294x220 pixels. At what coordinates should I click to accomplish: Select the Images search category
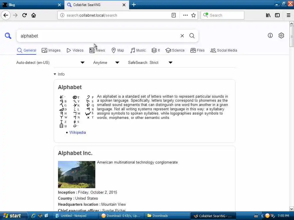[51, 50]
